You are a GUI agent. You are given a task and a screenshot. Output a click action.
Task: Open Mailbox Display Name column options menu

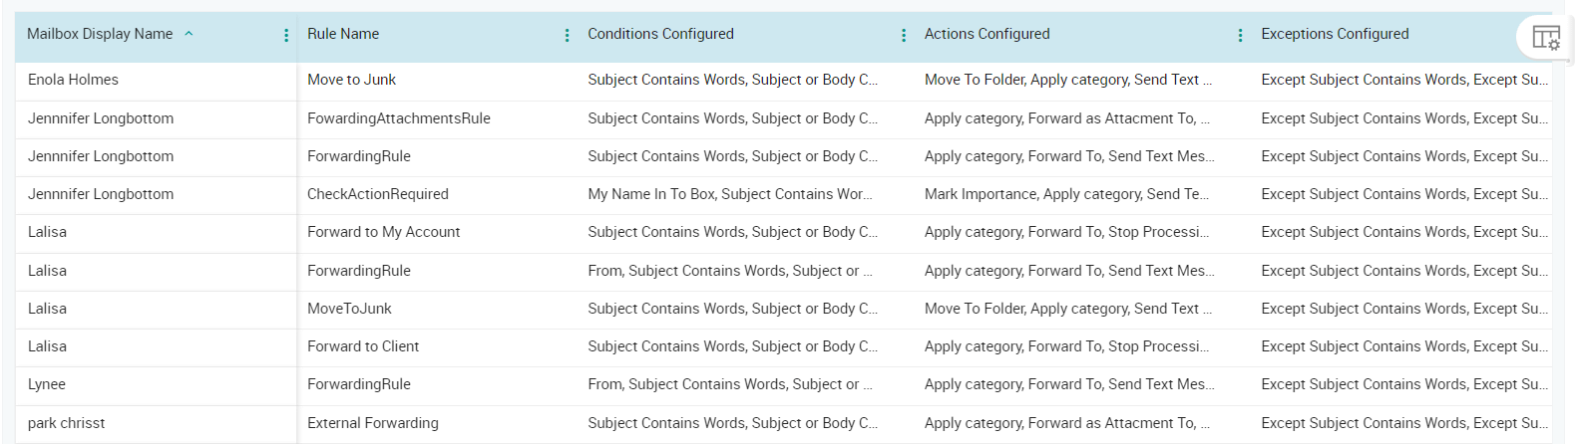286,35
